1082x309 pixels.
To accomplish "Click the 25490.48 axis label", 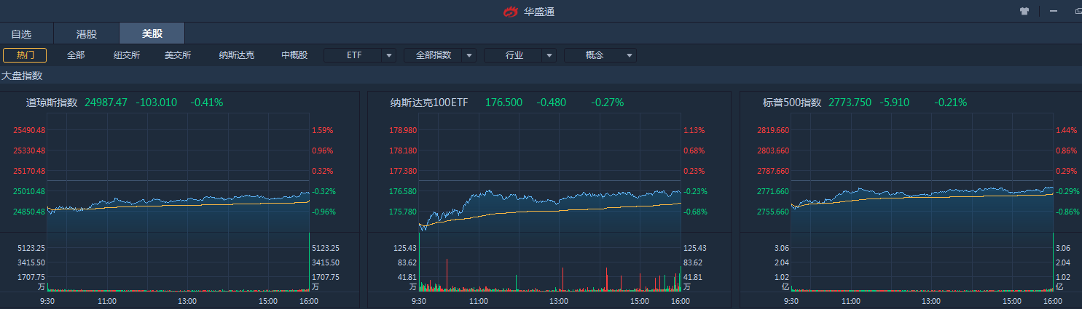I will [x=29, y=131].
